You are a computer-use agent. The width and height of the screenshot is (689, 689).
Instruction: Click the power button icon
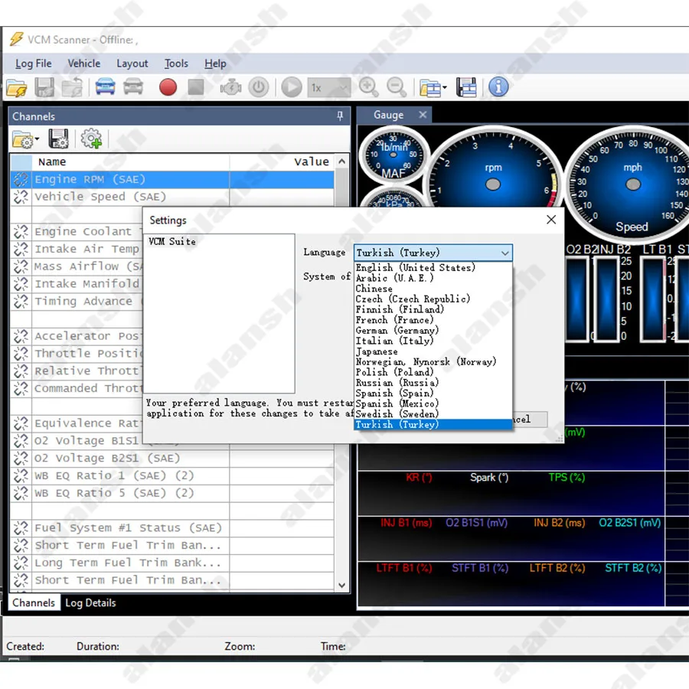[x=259, y=87]
